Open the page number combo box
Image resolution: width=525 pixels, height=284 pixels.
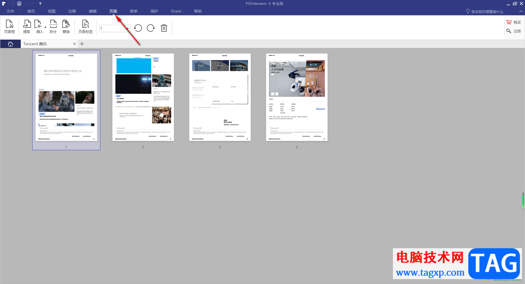115,28
